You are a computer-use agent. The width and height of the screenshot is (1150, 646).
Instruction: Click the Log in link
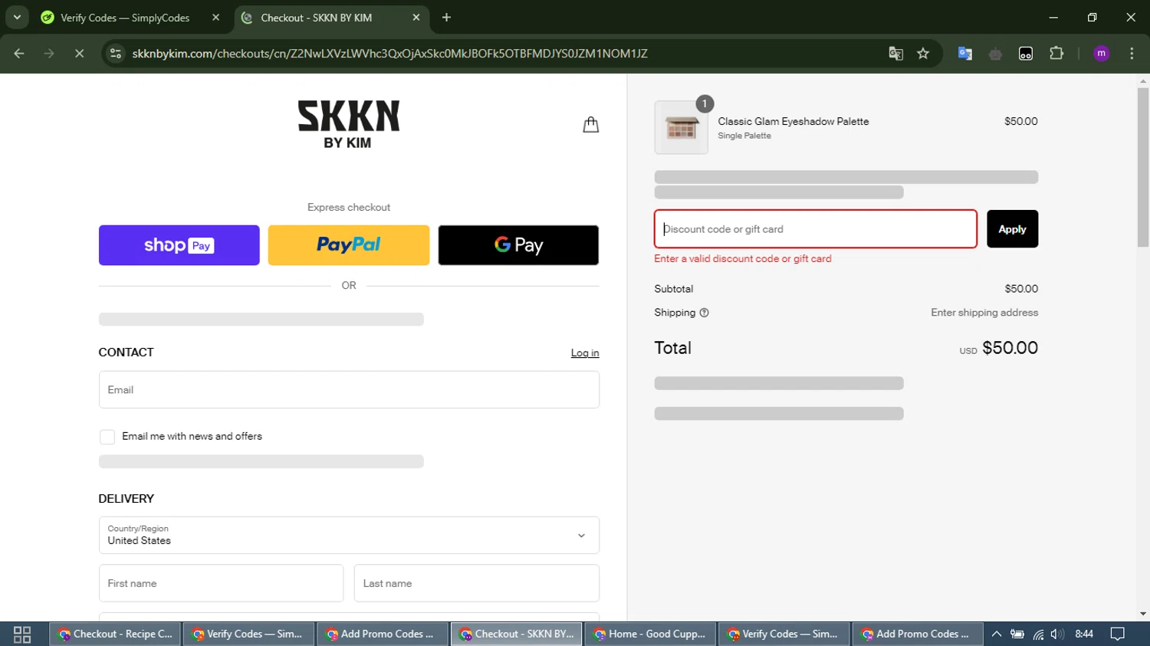pos(585,353)
